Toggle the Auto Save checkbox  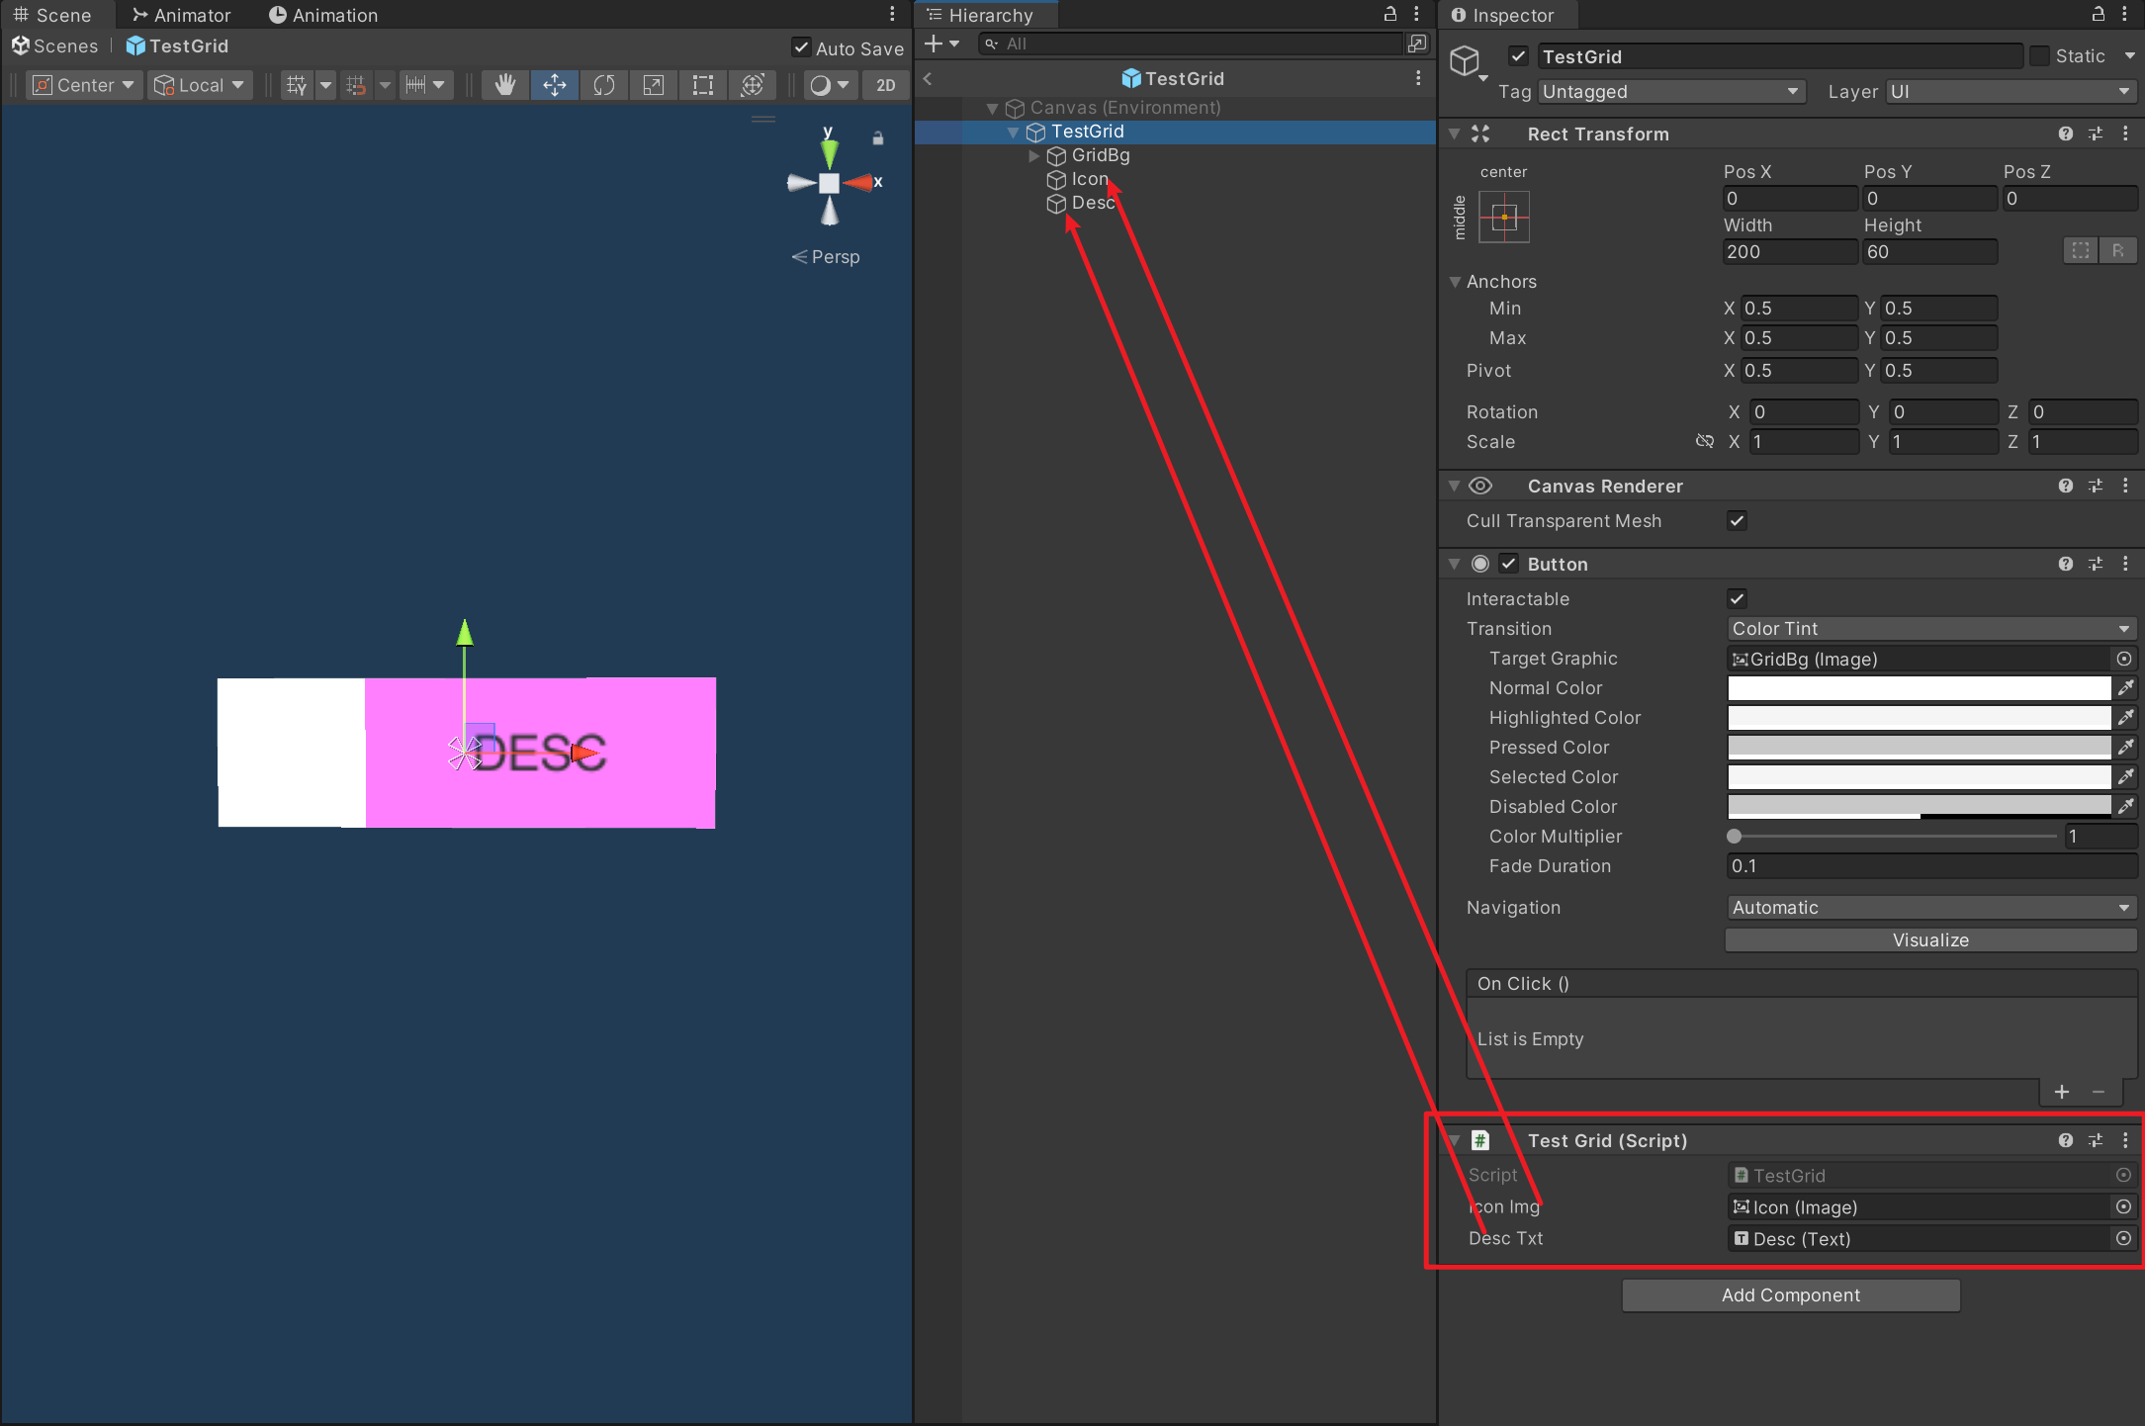802,47
